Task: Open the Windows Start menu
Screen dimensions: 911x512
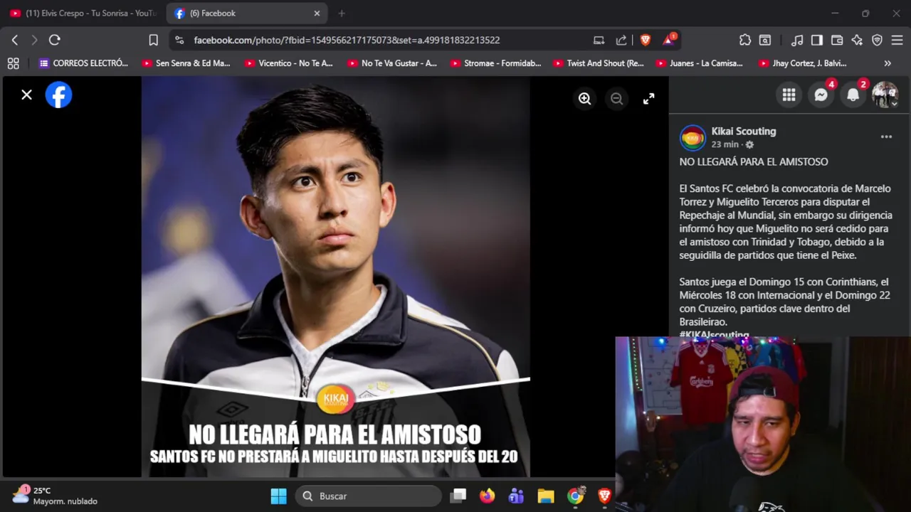Action: point(278,496)
